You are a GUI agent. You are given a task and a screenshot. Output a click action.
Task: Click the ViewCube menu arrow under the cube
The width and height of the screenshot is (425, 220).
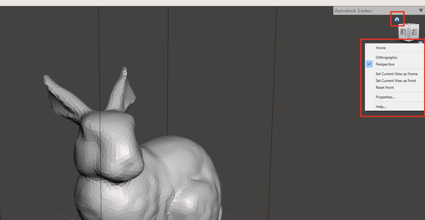(x=420, y=42)
